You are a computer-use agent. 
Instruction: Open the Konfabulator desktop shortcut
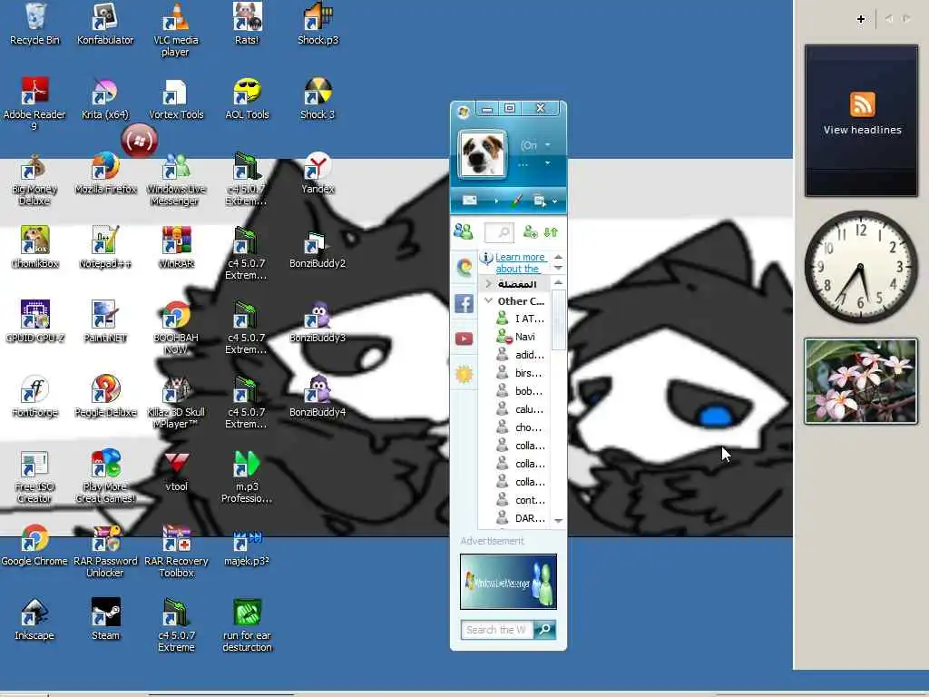[105, 24]
